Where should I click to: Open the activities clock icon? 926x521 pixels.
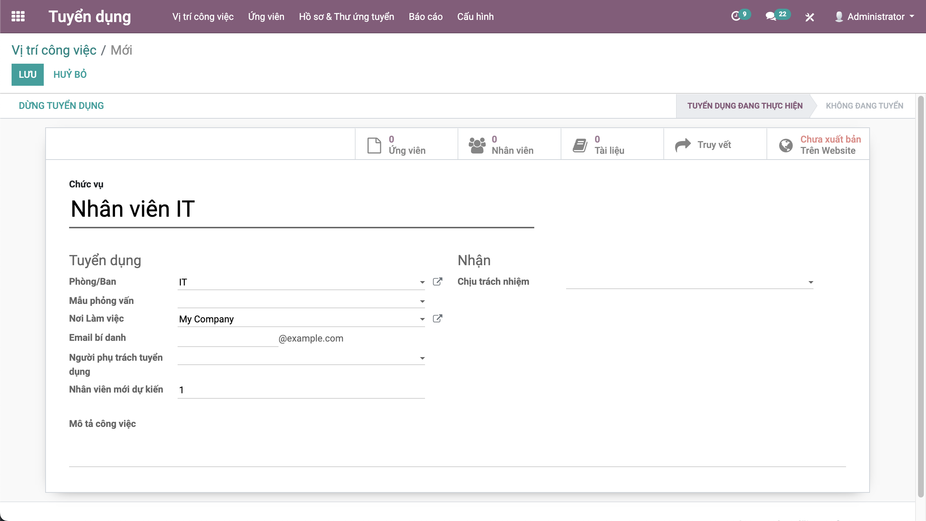pyautogui.click(x=736, y=17)
